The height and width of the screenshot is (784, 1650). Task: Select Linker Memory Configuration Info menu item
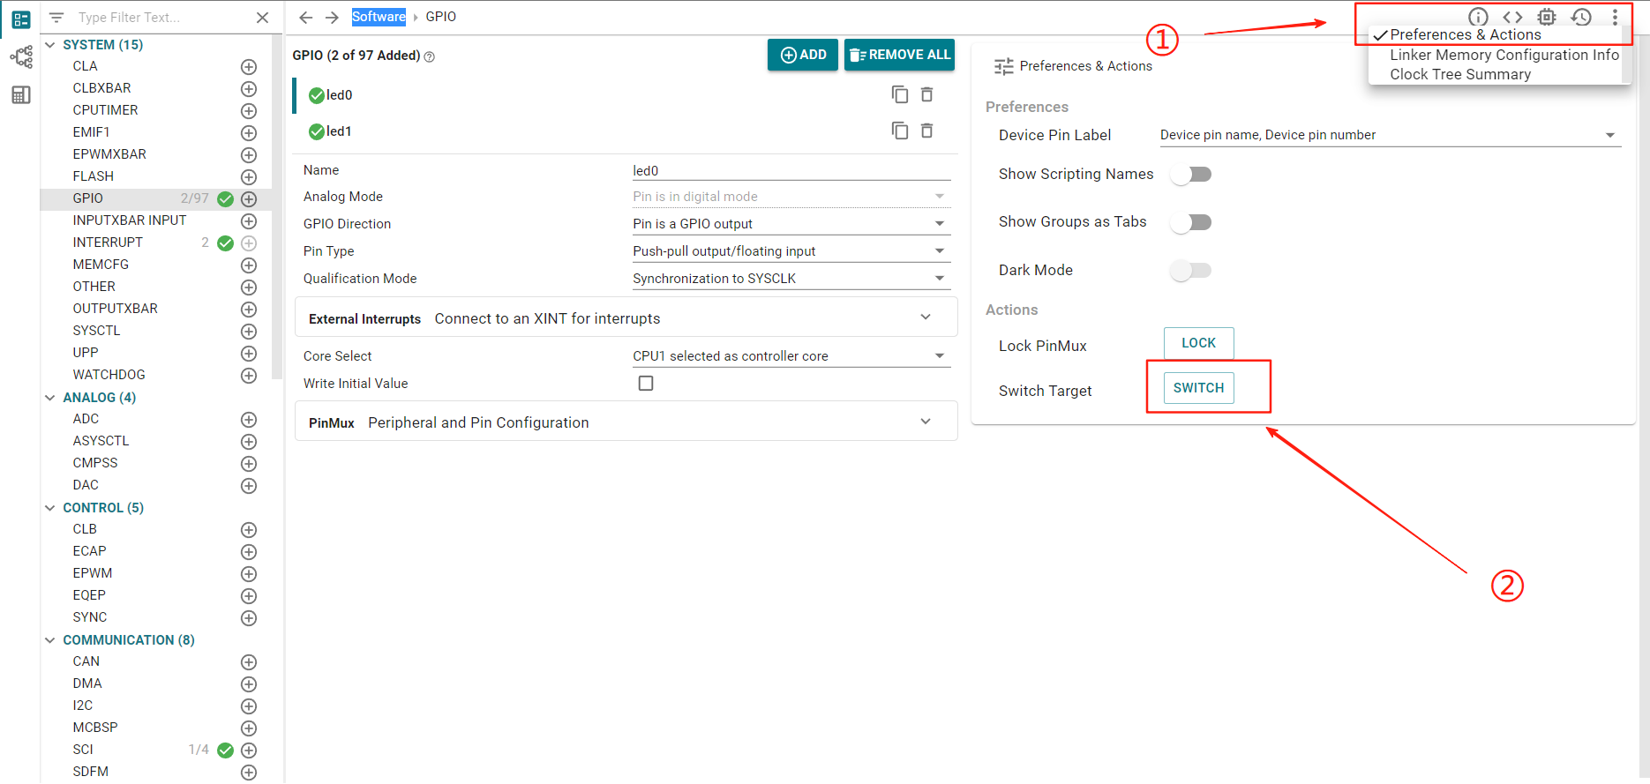[x=1504, y=55]
